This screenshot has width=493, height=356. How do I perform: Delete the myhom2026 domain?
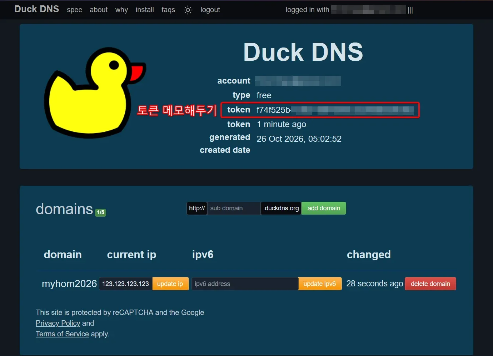pyautogui.click(x=430, y=284)
